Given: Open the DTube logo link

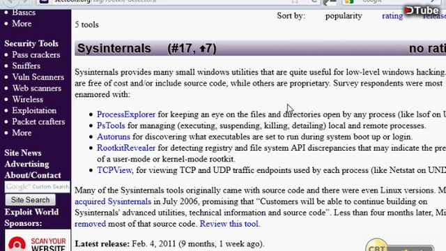Looking at the screenshot, I should pyautogui.click(x=422, y=11).
